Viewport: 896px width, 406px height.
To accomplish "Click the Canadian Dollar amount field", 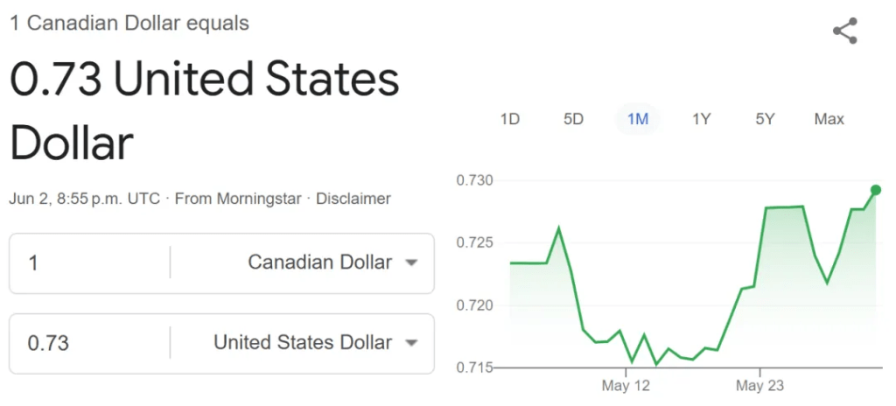I will pyautogui.click(x=87, y=262).
